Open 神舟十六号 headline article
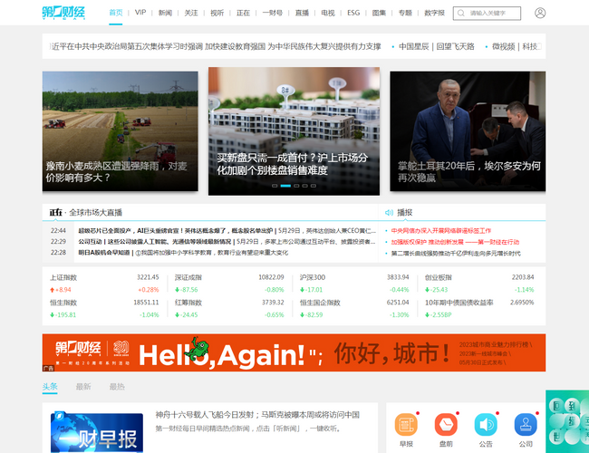Image resolution: width=589 pixels, height=453 pixels. 257,415
